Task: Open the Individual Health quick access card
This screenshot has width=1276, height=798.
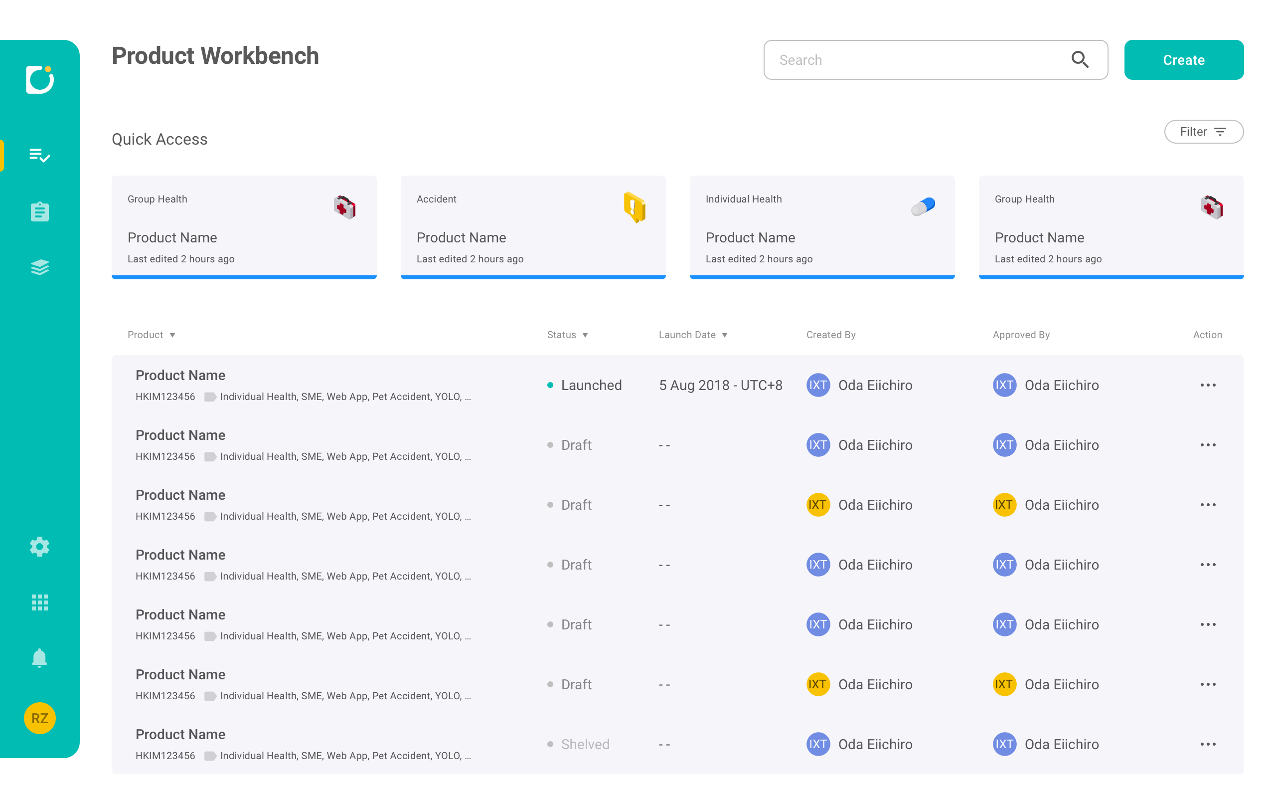Action: tap(821, 227)
